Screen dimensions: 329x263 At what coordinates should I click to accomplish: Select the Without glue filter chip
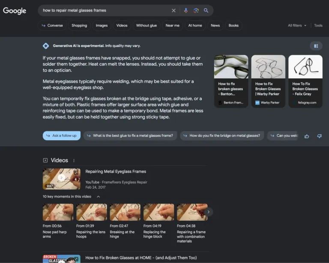[x=147, y=25]
